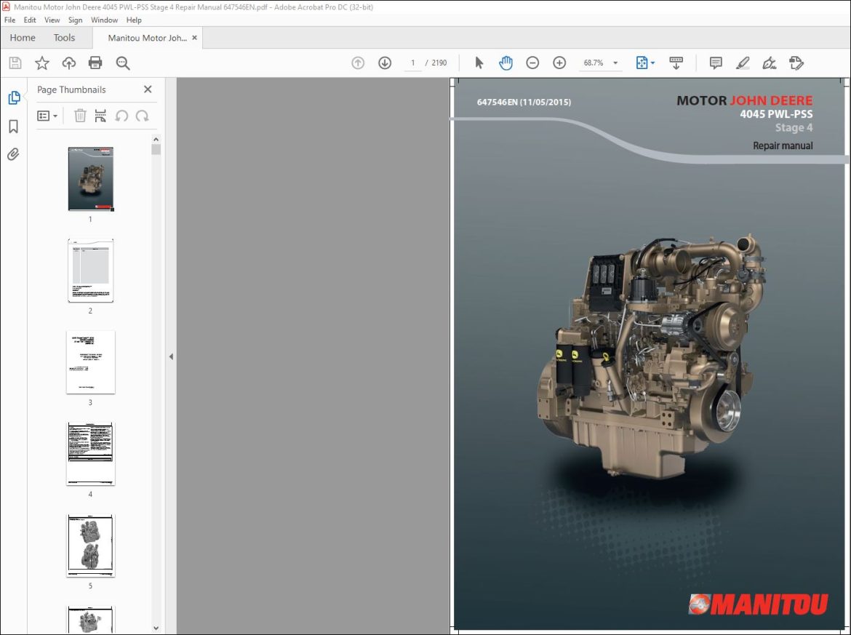Click the '4045 PWL-PSS' model text
This screenshot has width=851, height=635.
776,114
